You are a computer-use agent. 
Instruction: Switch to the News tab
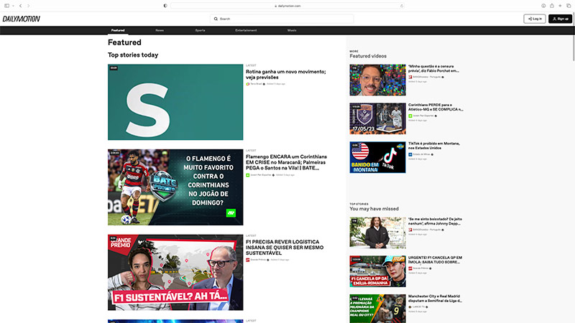coord(160,30)
